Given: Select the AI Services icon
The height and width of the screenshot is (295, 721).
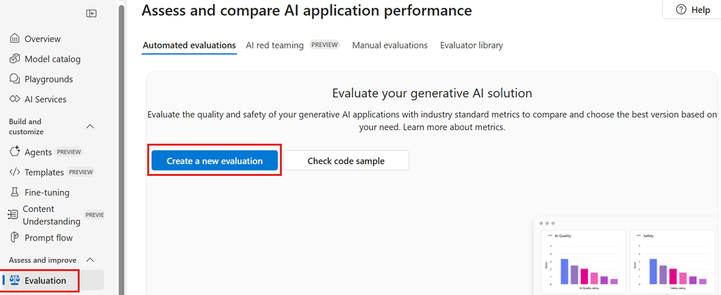Looking at the screenshot, I should (15, 100).
